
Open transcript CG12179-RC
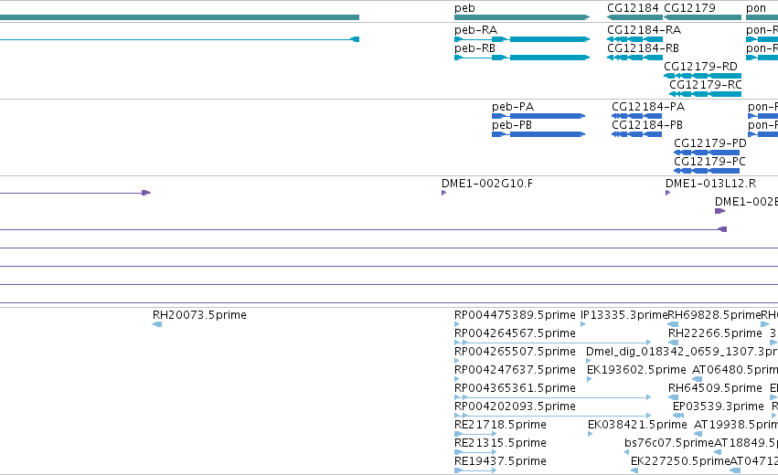705,85
